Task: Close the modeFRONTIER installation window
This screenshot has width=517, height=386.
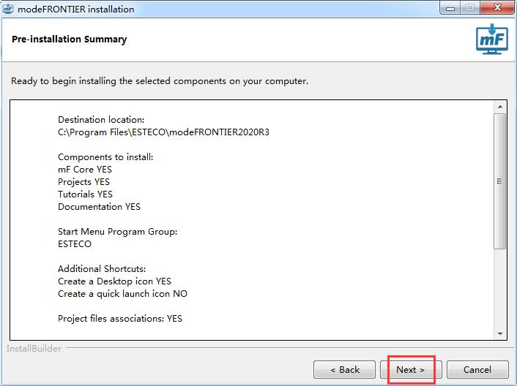Action: pyautogui.click(x=495, y=9)
